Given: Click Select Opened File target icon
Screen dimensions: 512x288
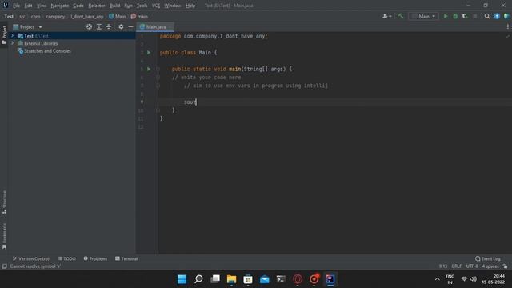Looking at the screenshot, I should pyautogui.click(x=89, y=26).
